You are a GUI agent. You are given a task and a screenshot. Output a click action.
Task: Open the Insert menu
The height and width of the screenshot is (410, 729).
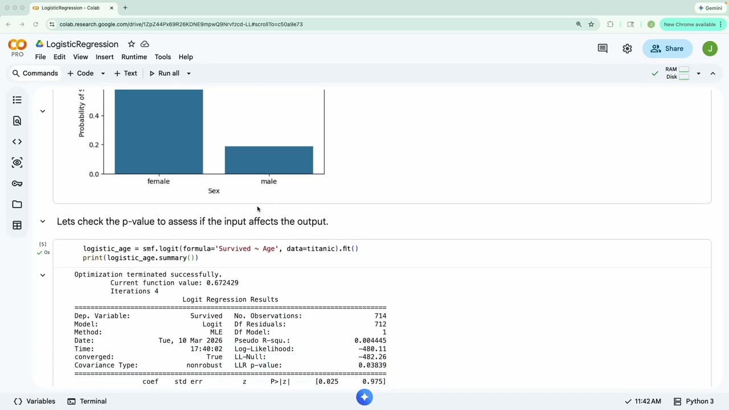(x=105, y=57)
